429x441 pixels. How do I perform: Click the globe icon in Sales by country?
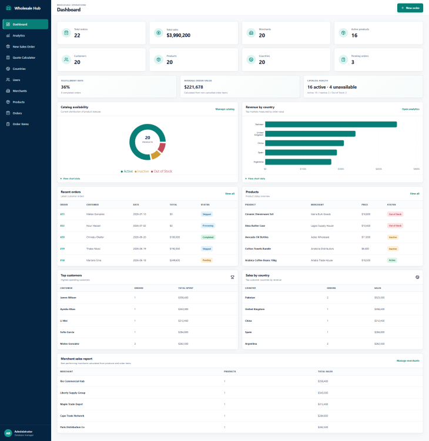(417, 277)
